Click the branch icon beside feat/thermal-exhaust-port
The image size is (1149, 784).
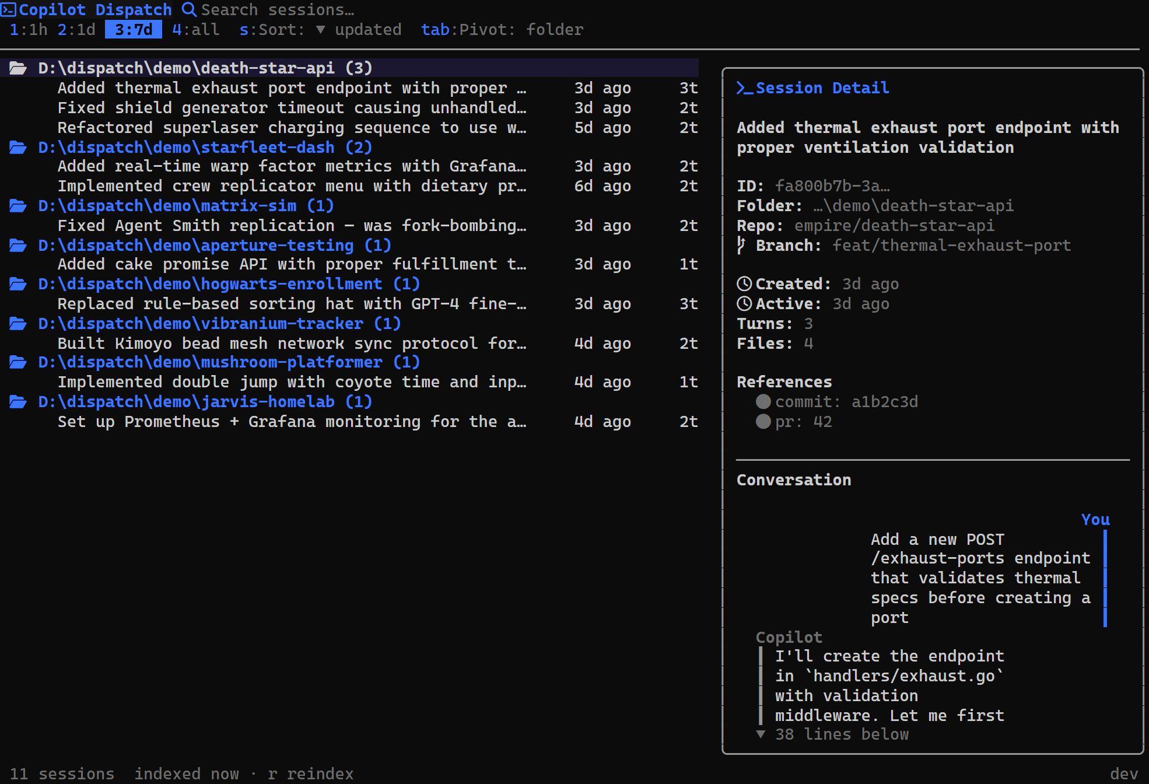click(741, 245)
